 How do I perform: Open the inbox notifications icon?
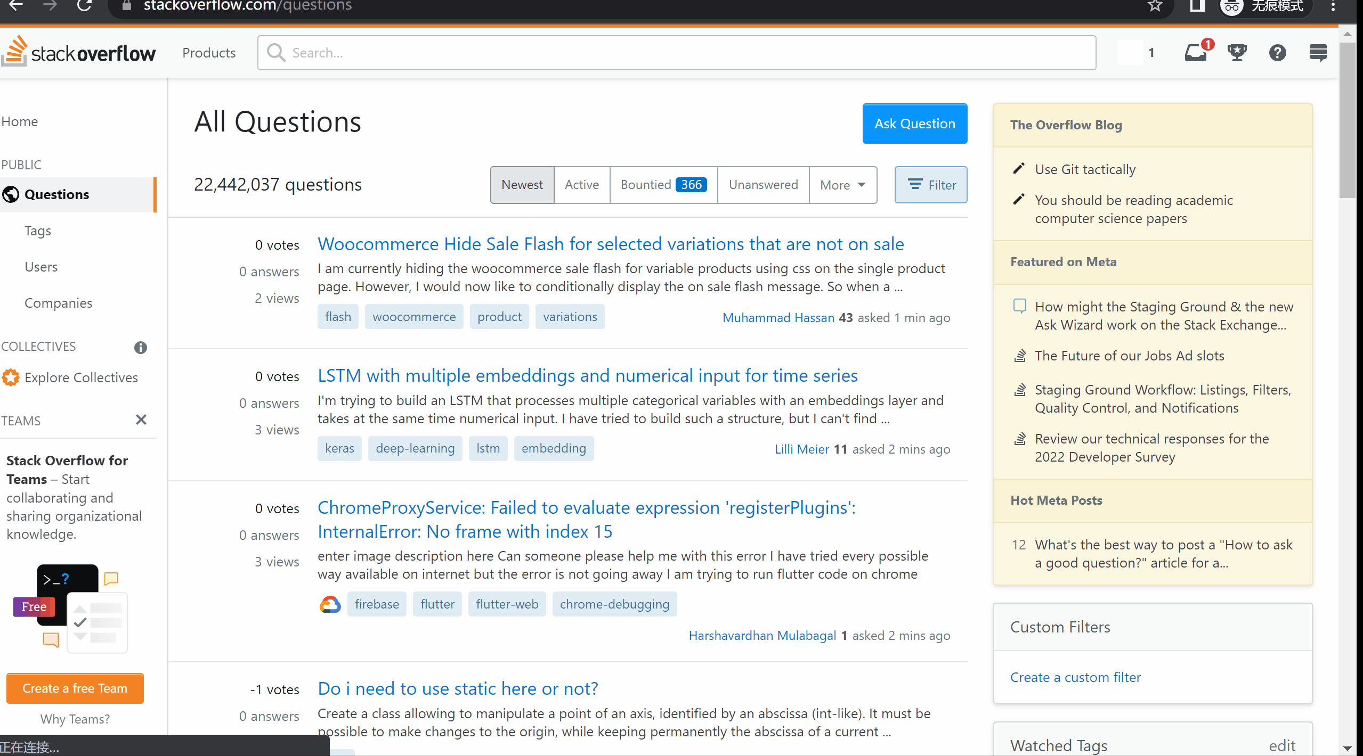[1195, 53]
